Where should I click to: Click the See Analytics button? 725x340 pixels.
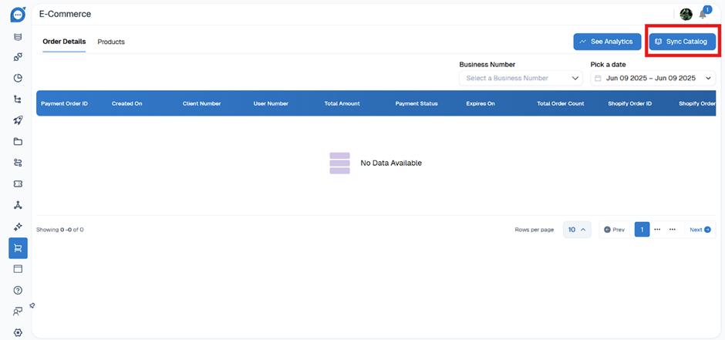point(607,42)
